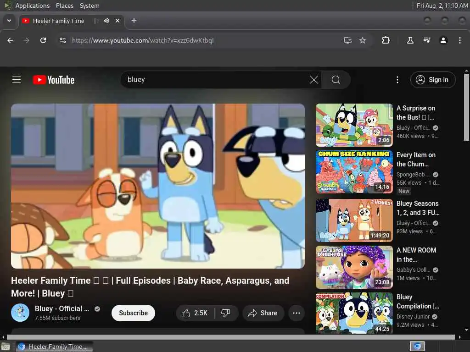470x352 pixels.
Task: Open Bluey Compilation video thumbnail
Action: tap(354, 313)
